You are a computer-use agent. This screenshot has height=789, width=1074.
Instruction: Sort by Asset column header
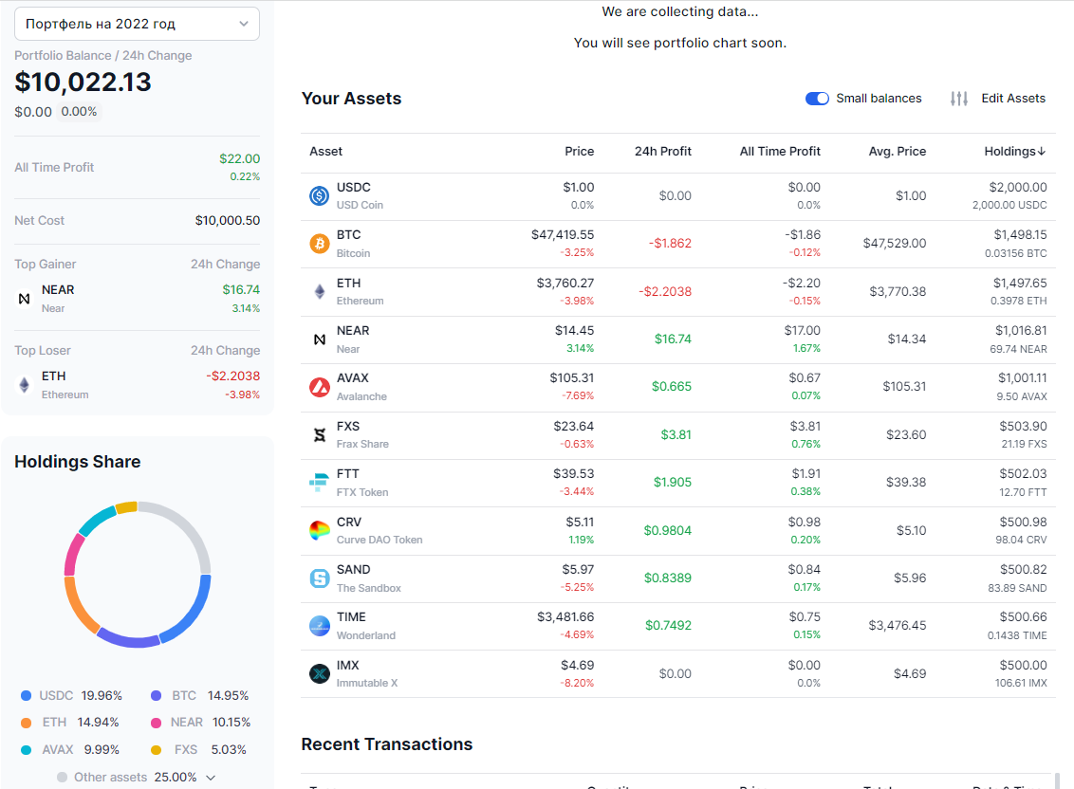(x=326, y=152)
